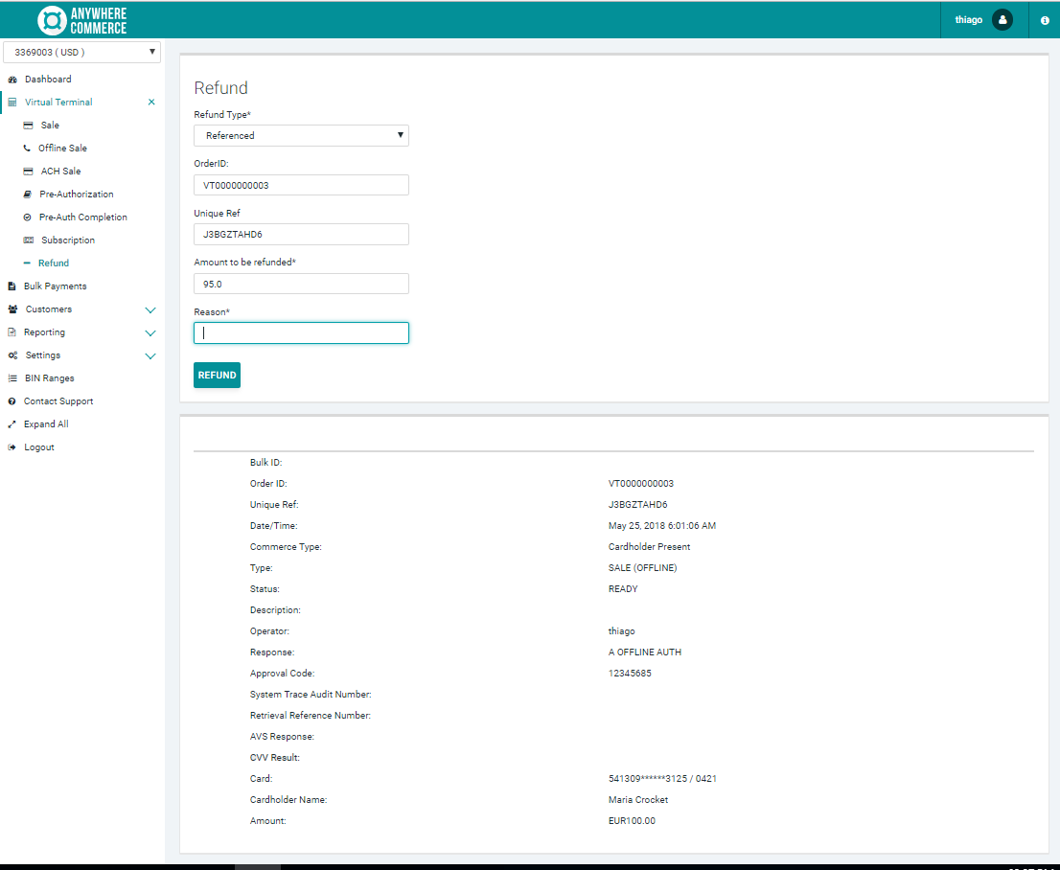Click the Pre-Authorization icon
This screenshot has height=870, width=1060.
pyautogui.click(x=27, y=194)
